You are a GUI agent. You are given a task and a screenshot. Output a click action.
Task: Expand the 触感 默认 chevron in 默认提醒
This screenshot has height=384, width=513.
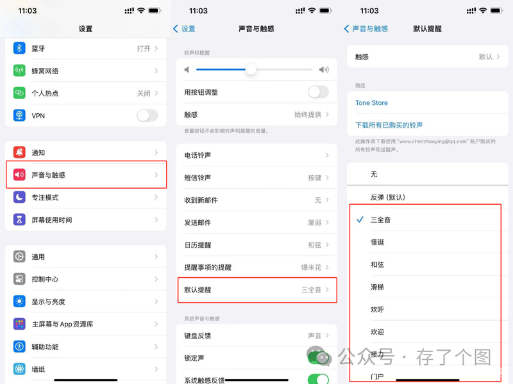[498, 56]
